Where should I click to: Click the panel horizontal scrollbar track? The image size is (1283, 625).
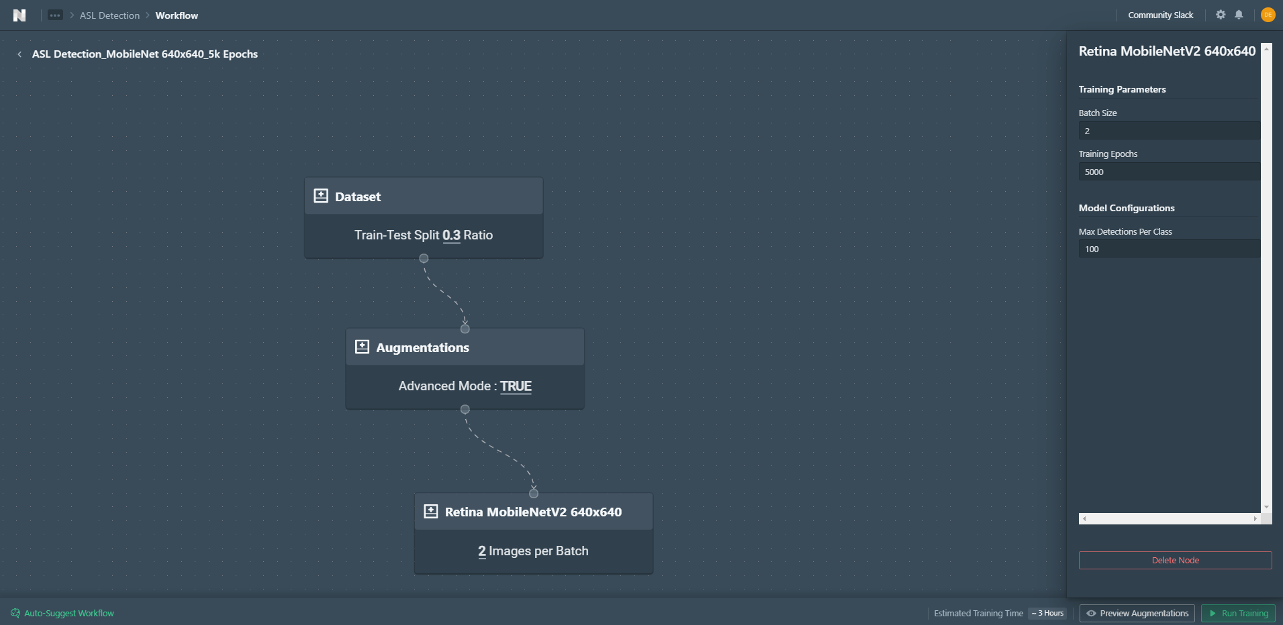1170,518
